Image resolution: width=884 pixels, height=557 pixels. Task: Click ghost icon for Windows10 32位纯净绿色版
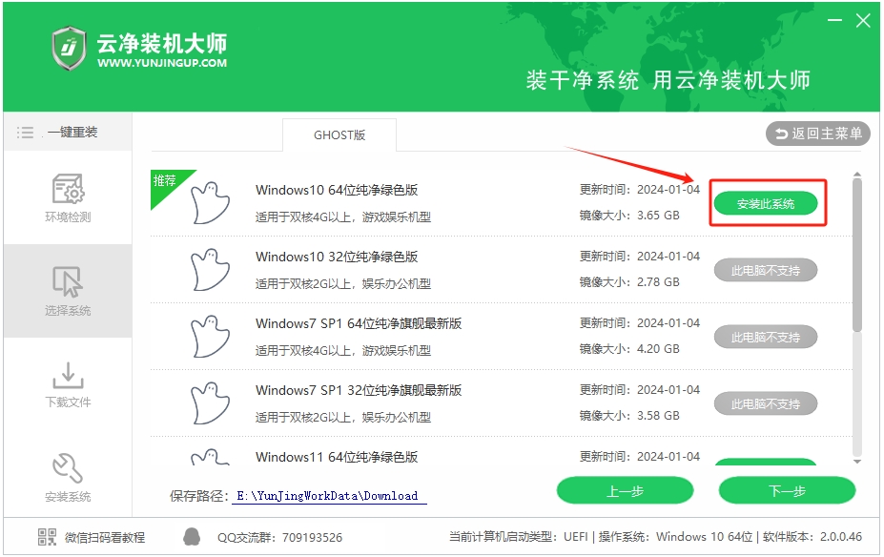210,270
